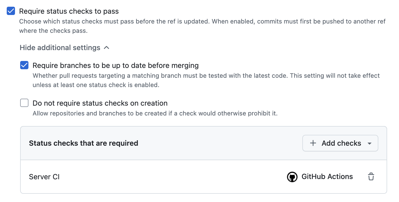Click the GitHub Actions octocat logo
The image size is (399, 202).
pos(292,177)
